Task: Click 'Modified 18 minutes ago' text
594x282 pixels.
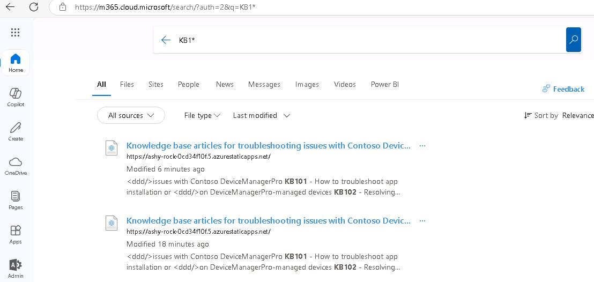Action: tap(167, 244)
